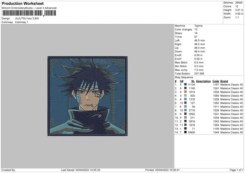Select stitch count 2692 in stop row 9
This screenshot has width=245, height=173.
point(192,114)
